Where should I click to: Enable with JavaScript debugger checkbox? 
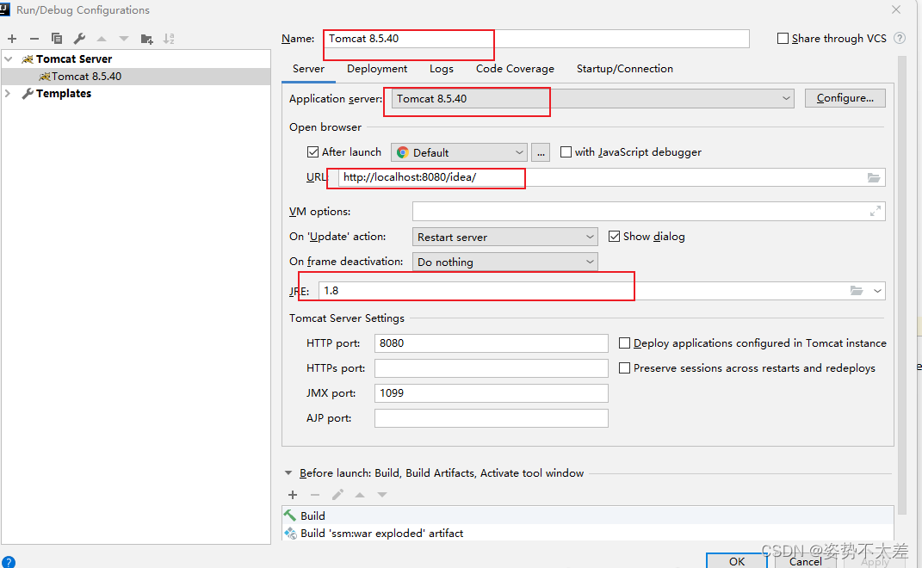(x=566, y=152)
